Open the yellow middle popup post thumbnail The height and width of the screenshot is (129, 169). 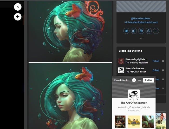[x=134, y=122]
